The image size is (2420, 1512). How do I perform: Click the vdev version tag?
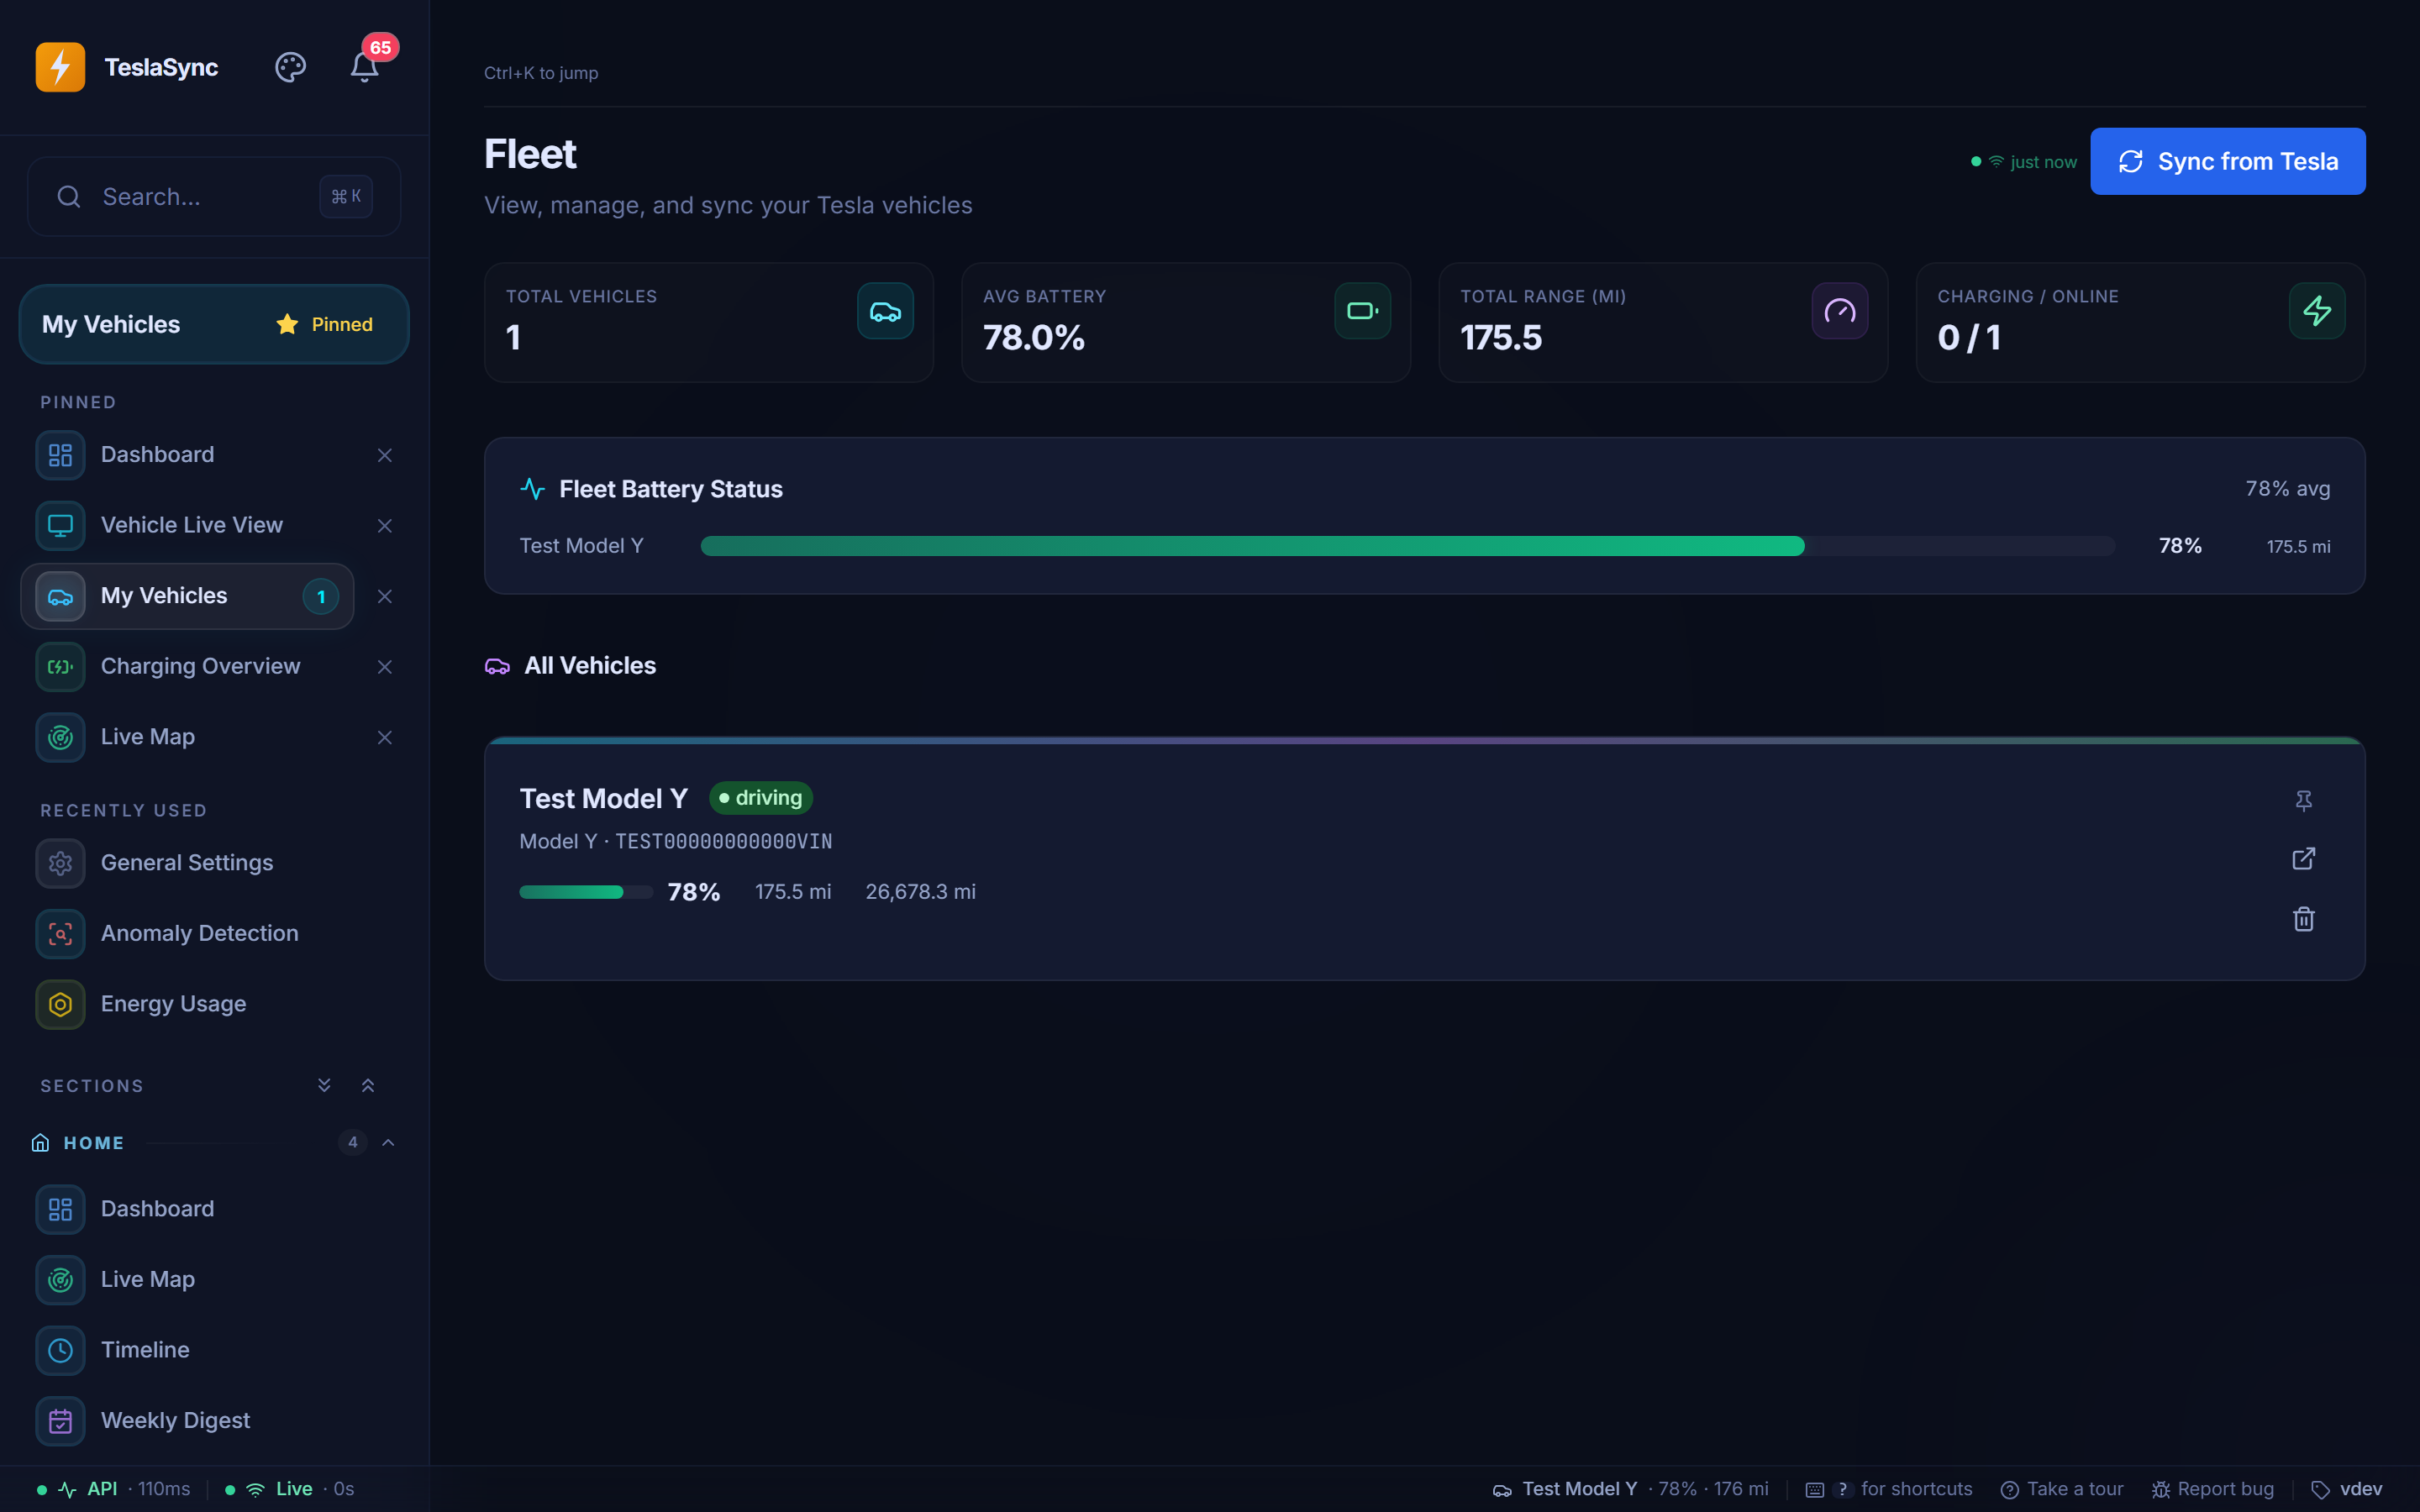click(2346, 1489)
